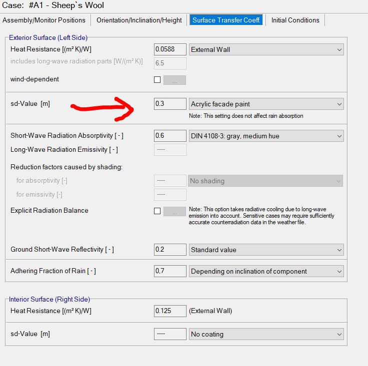Open the Orientation/Inclination/Height tab

click(139, 20)
